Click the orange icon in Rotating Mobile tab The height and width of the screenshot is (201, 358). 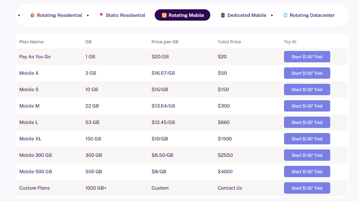click(164, 15)
